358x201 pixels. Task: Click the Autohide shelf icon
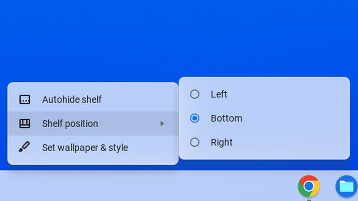click(x=25, y=100)
